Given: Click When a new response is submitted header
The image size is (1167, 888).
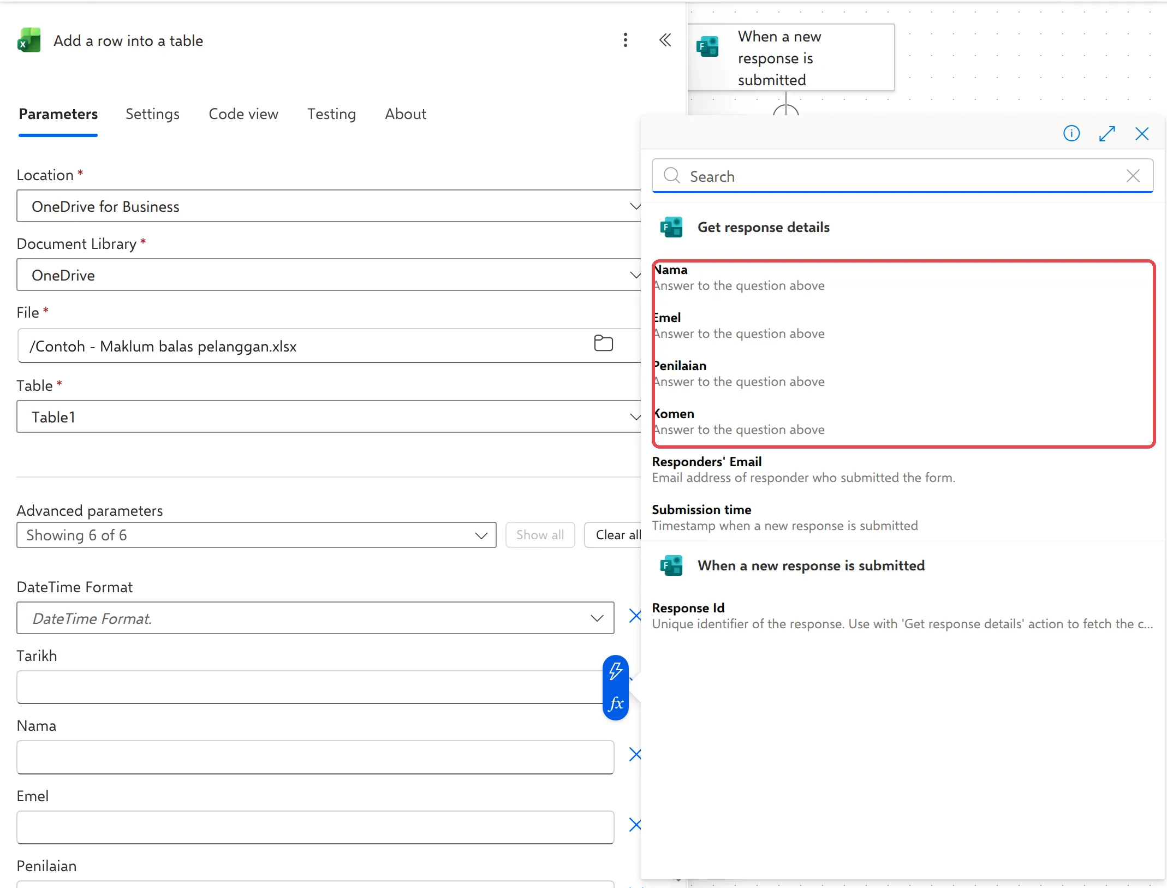Looking at the screenshot, I should pos(811,565).
